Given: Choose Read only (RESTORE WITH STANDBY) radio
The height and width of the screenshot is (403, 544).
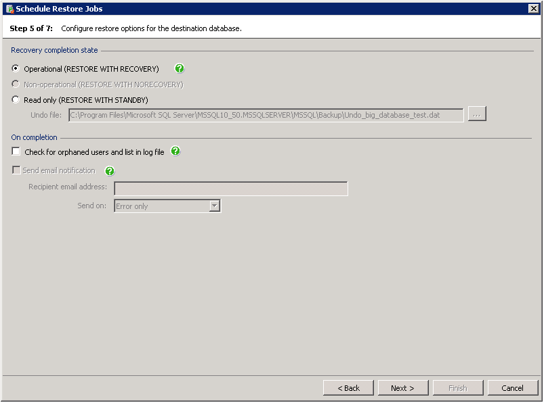Looking at the screenshot, I should click(x=16, y=99).
